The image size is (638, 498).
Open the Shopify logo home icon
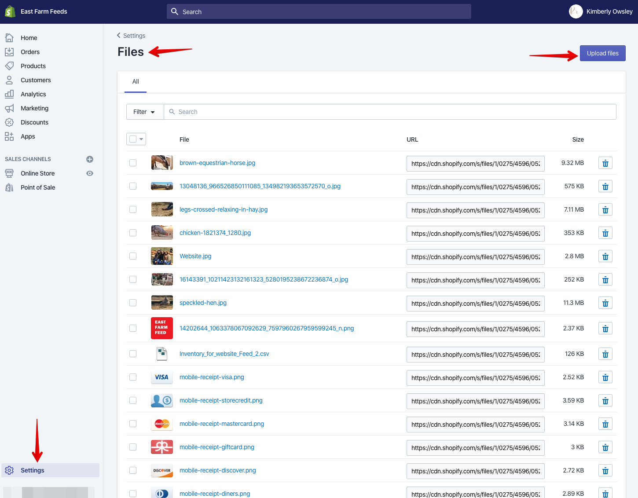[10, 11]
